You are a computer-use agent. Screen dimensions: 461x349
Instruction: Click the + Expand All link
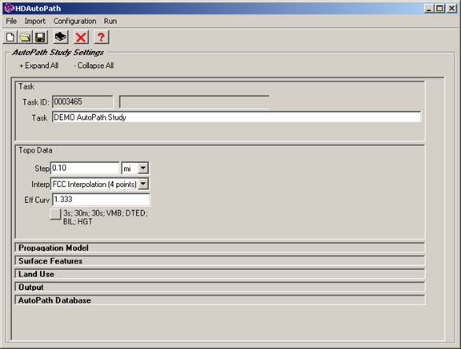click(38, 65)
